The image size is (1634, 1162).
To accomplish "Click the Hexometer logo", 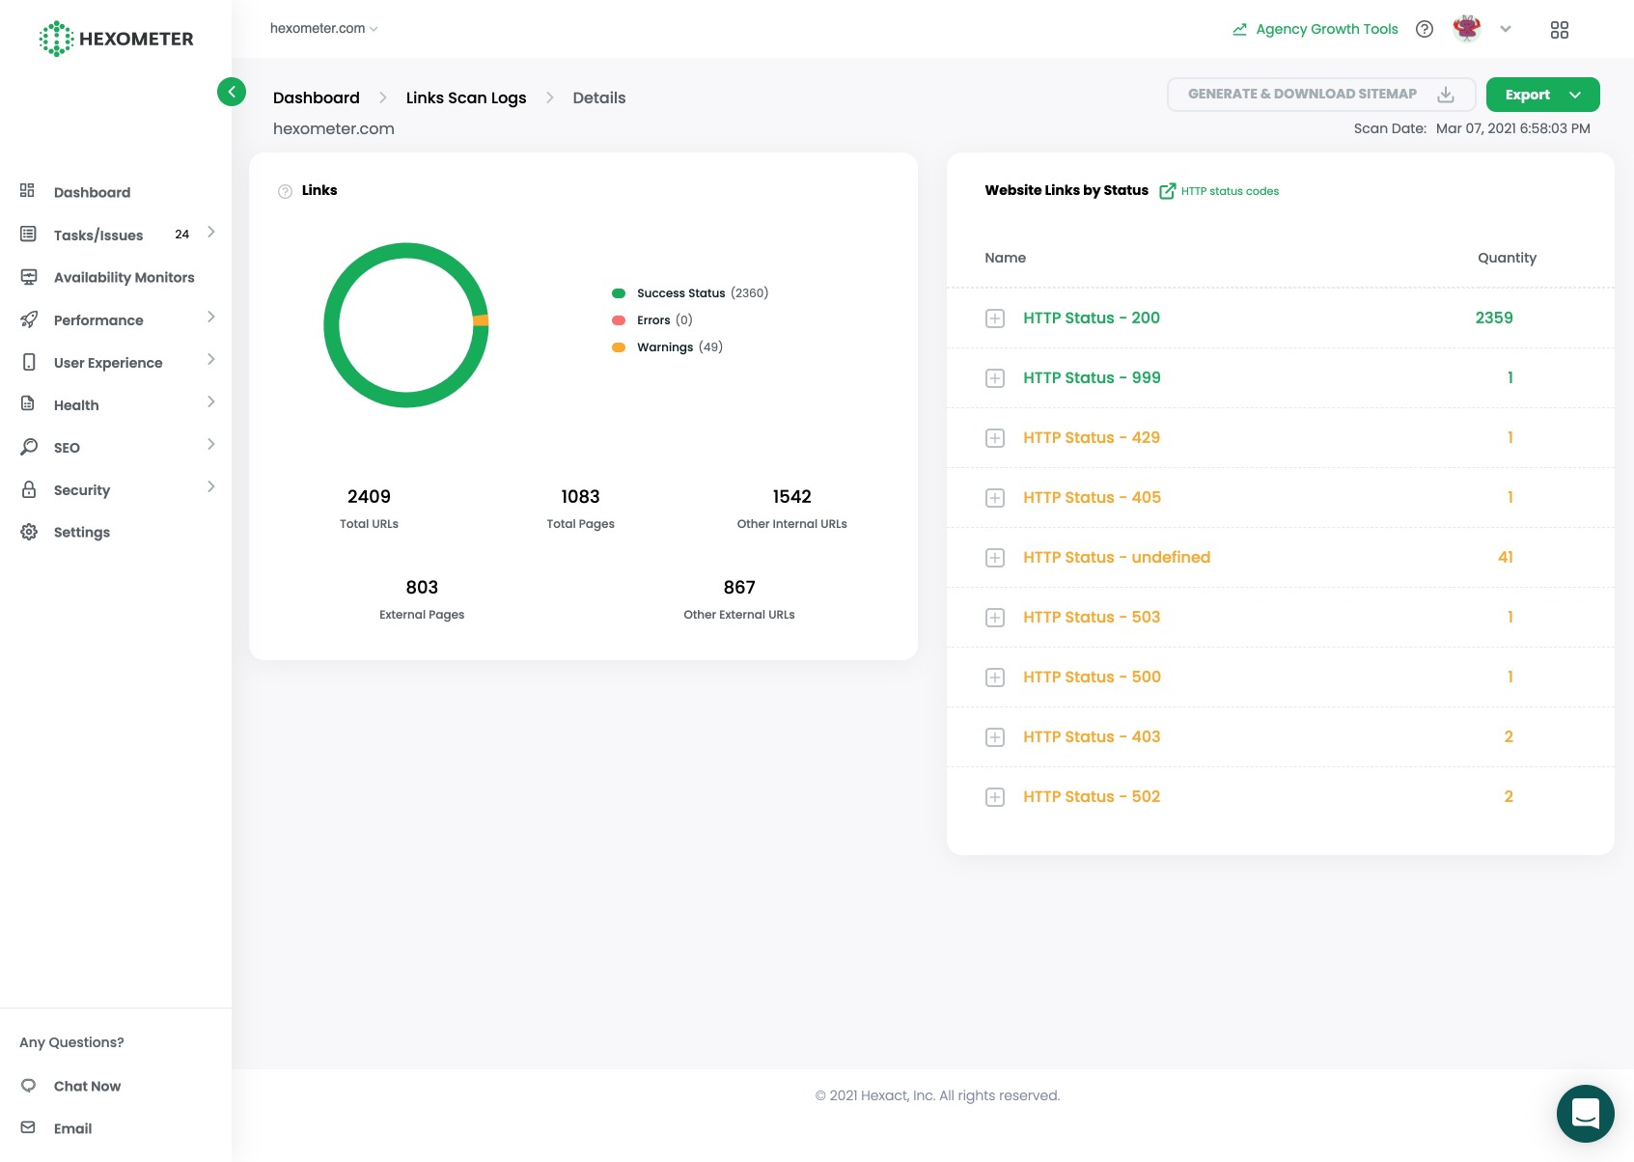I will [116, 39].
